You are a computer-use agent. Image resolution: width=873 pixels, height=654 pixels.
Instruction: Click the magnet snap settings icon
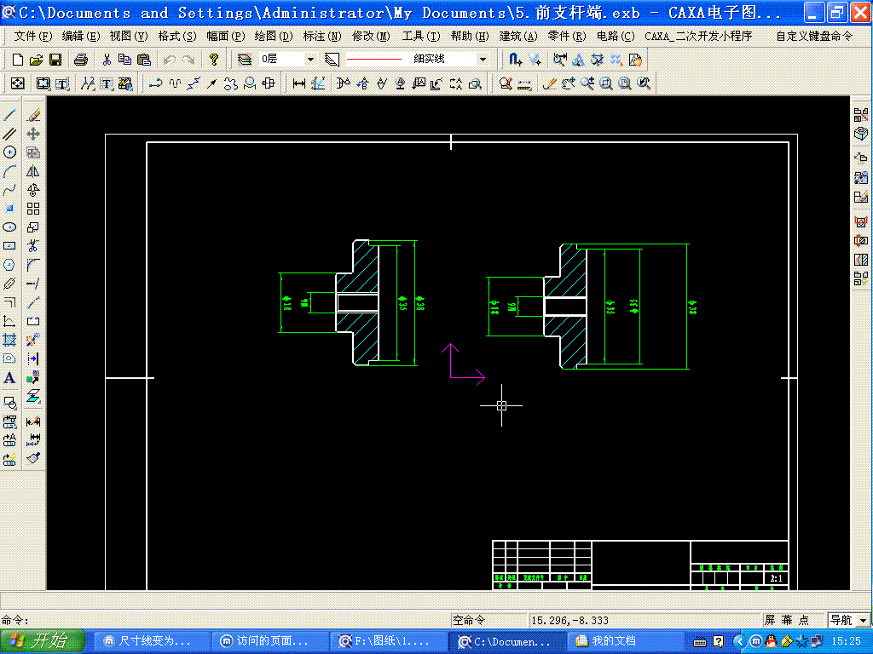pyautogui.click(x=516, y=60)
